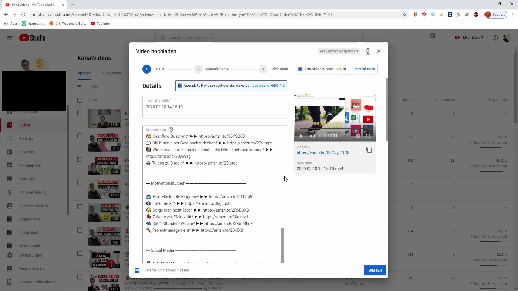
Task: Click the title field 2020 02 10 14 15 10
Action: (x=214, y=107)
